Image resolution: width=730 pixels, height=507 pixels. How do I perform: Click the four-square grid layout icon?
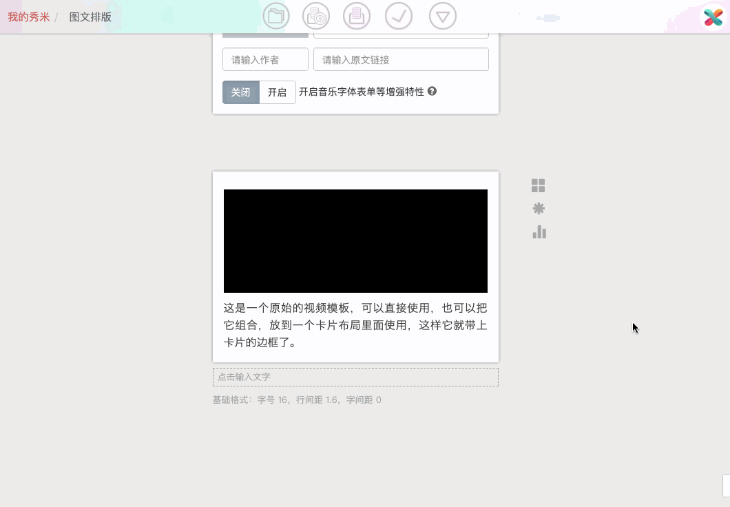(x=538, y=186)
